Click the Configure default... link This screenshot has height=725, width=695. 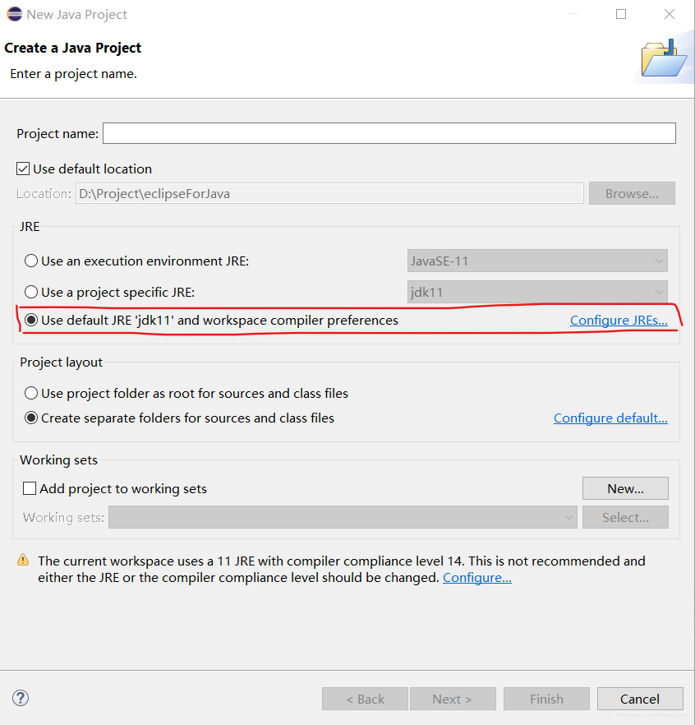point(610,418)
